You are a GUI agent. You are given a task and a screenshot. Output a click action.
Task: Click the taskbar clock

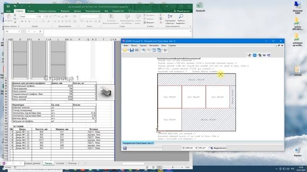tap(301, 169)
